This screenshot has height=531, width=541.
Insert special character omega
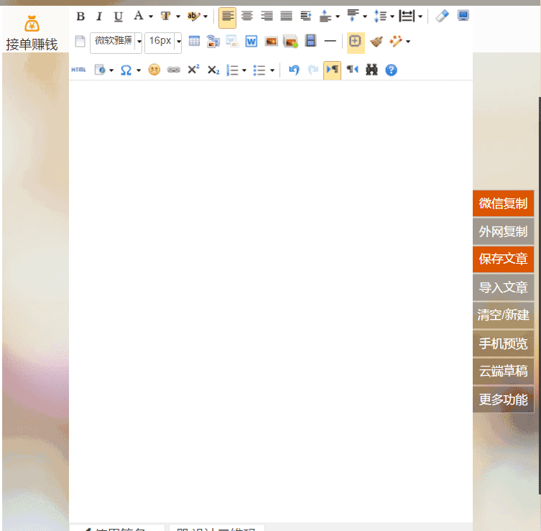tap(126, 70)
